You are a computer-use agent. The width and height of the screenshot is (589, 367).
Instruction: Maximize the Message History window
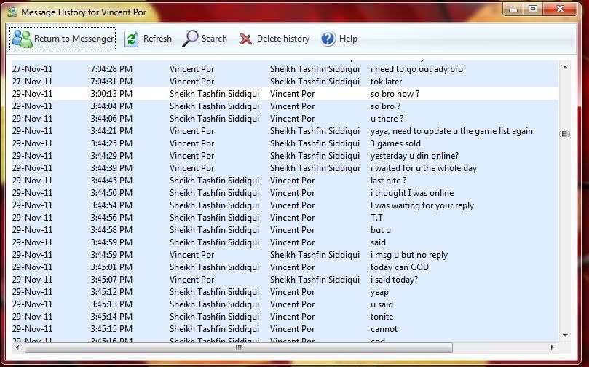(x=533, y=9)
